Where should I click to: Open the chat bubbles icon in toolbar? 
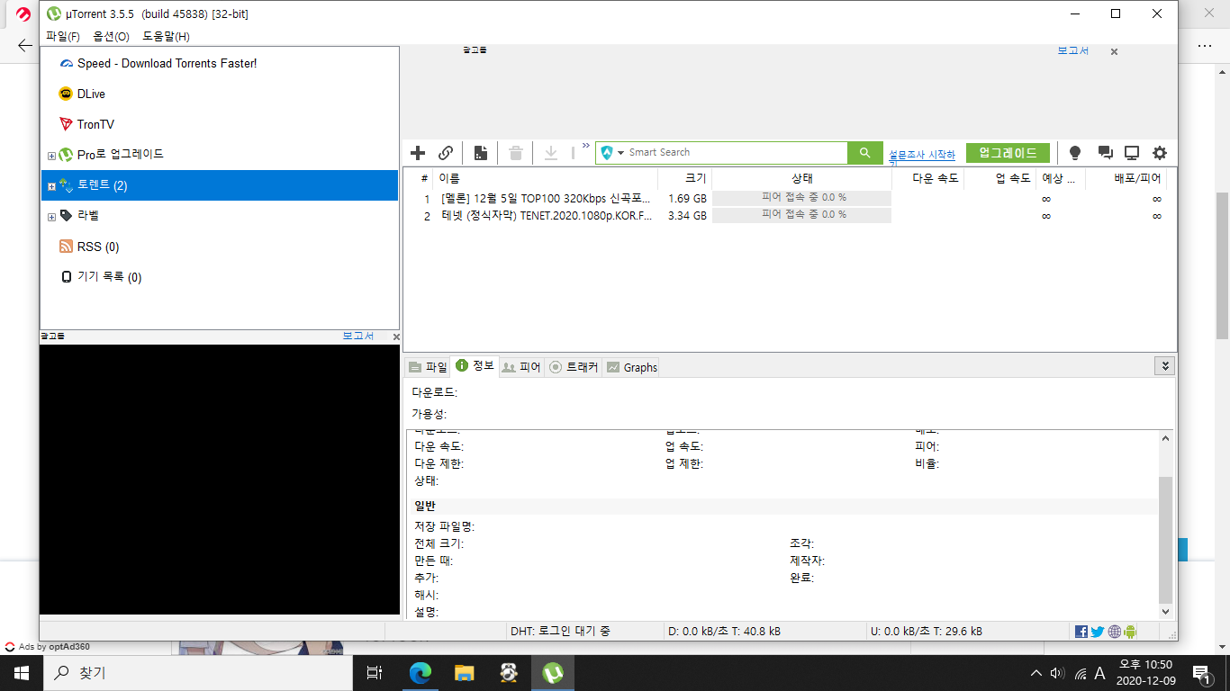pos(1106,153)
